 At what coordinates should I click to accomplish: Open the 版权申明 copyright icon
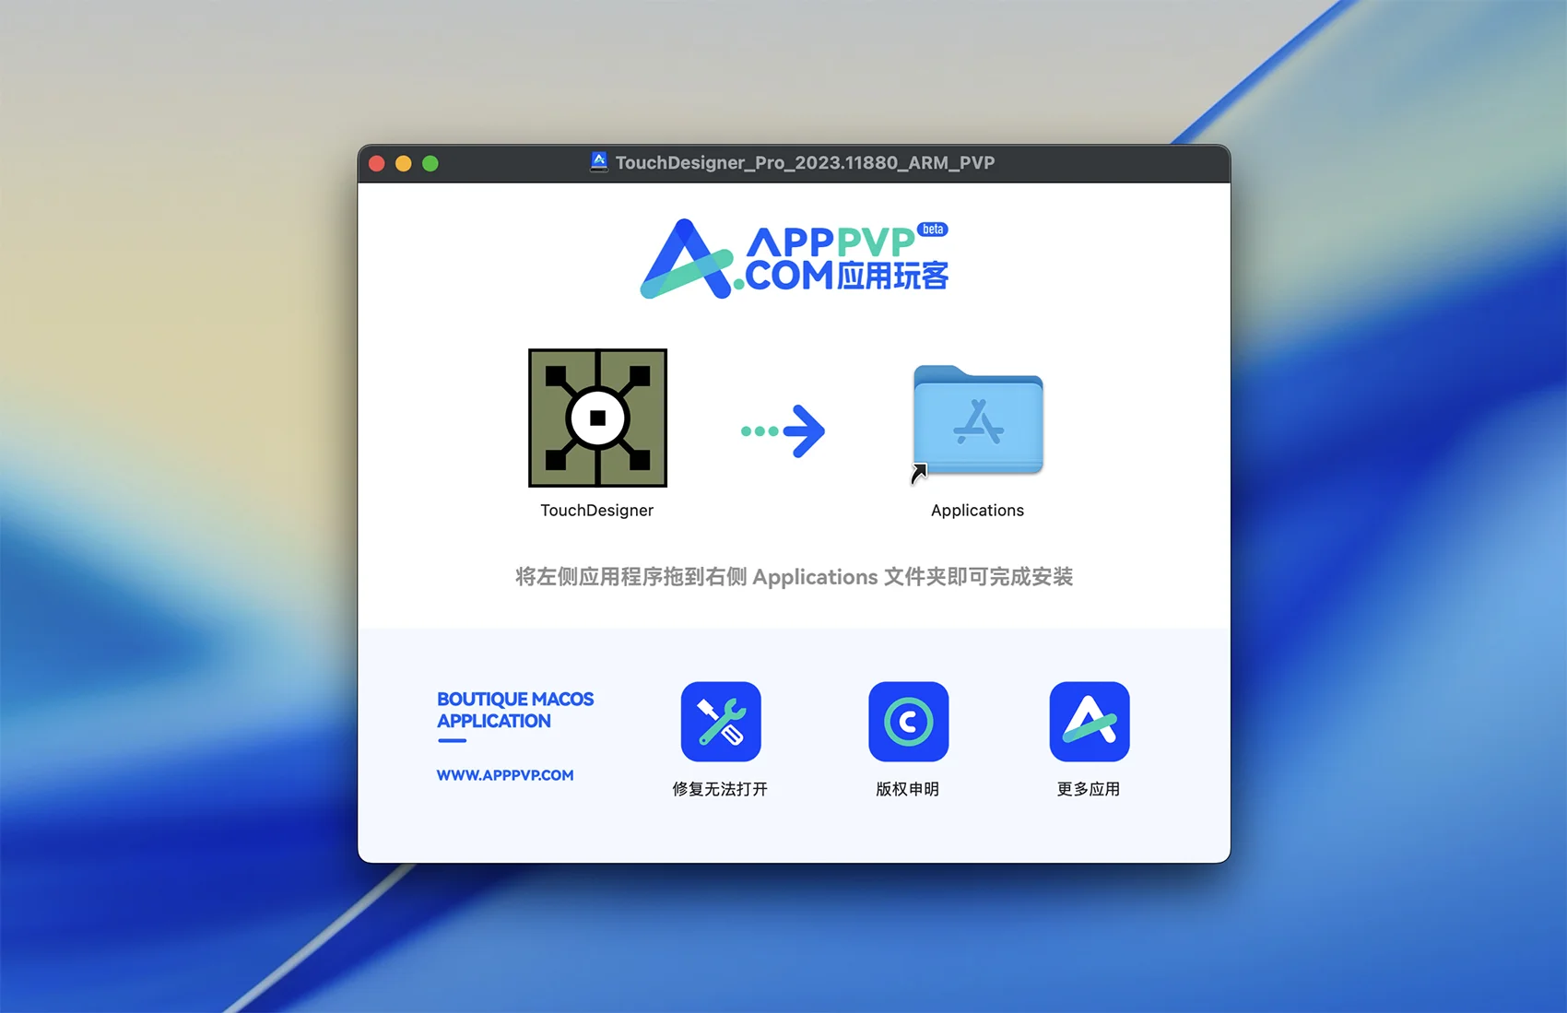pyautogui.click(x=908, y=722)
